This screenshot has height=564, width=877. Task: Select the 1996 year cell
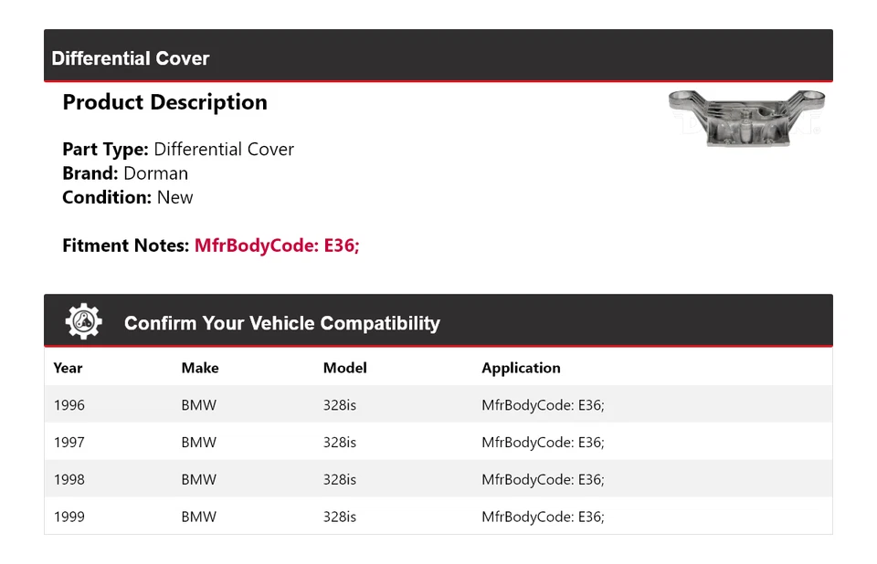pos(69,405)
